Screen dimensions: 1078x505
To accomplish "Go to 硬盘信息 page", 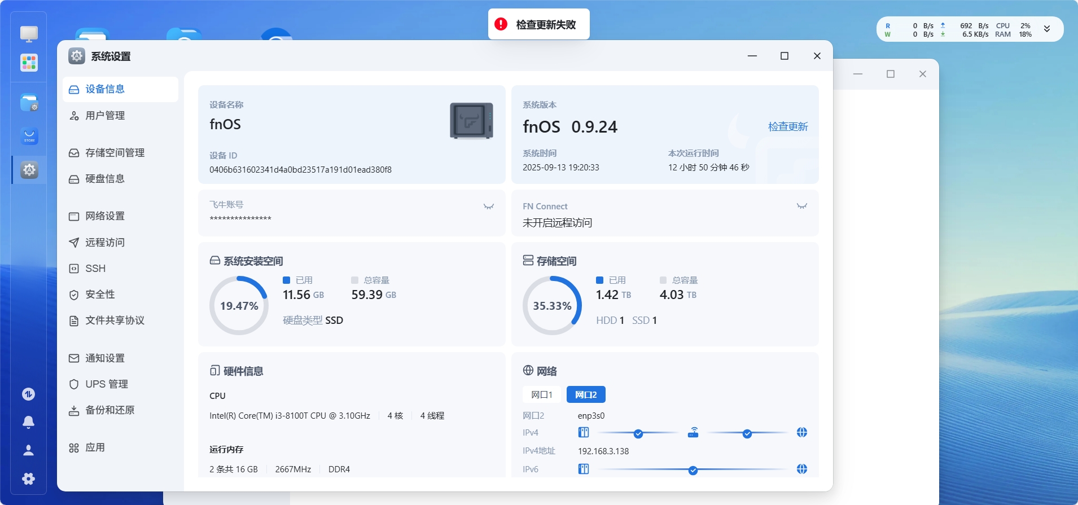I will [120, 179].
